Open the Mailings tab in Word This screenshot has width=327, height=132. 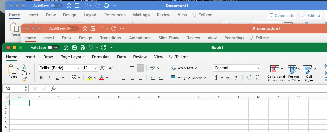coord(141,15)
